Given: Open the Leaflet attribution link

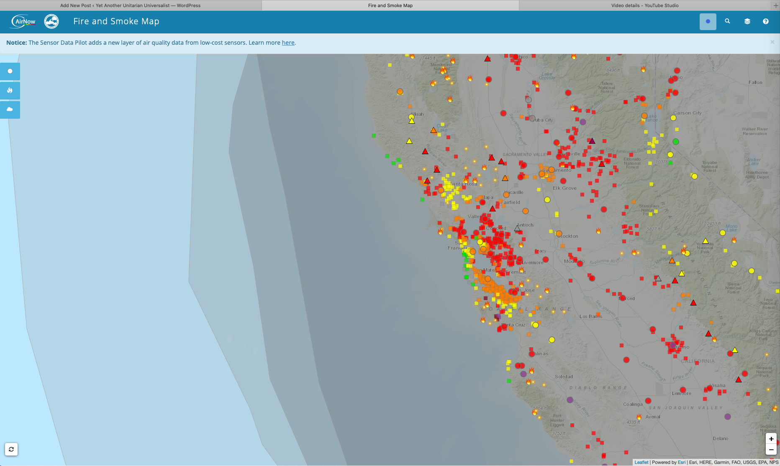Looking at the screenshot, I should (641, 462).
